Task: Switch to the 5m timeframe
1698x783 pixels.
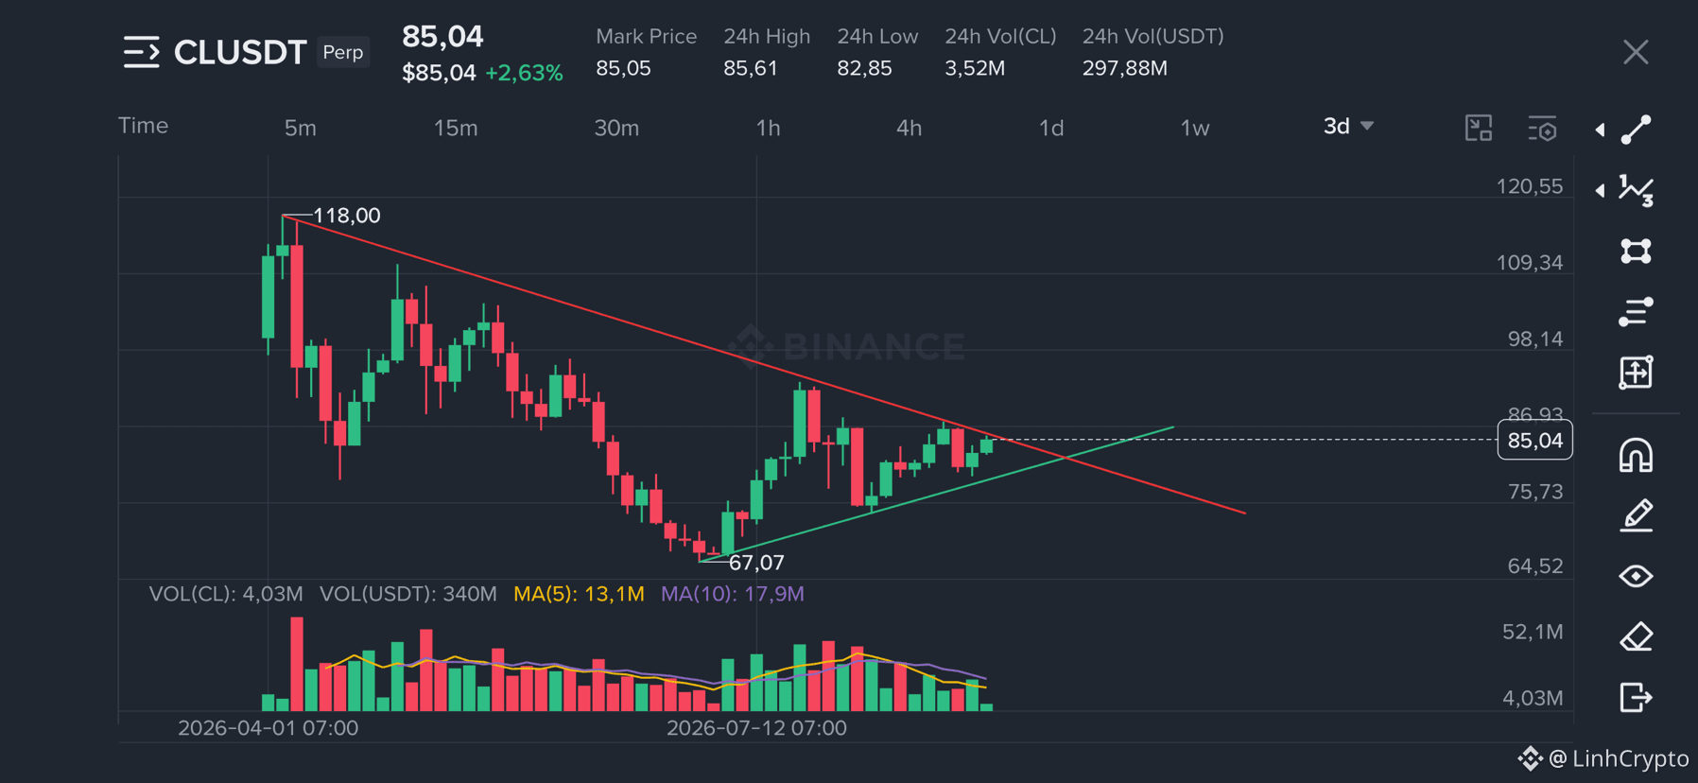Action: tap(301, 128)
